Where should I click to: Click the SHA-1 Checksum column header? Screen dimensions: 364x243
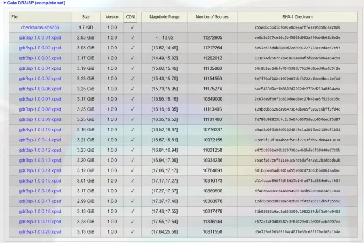coord(297,17)
